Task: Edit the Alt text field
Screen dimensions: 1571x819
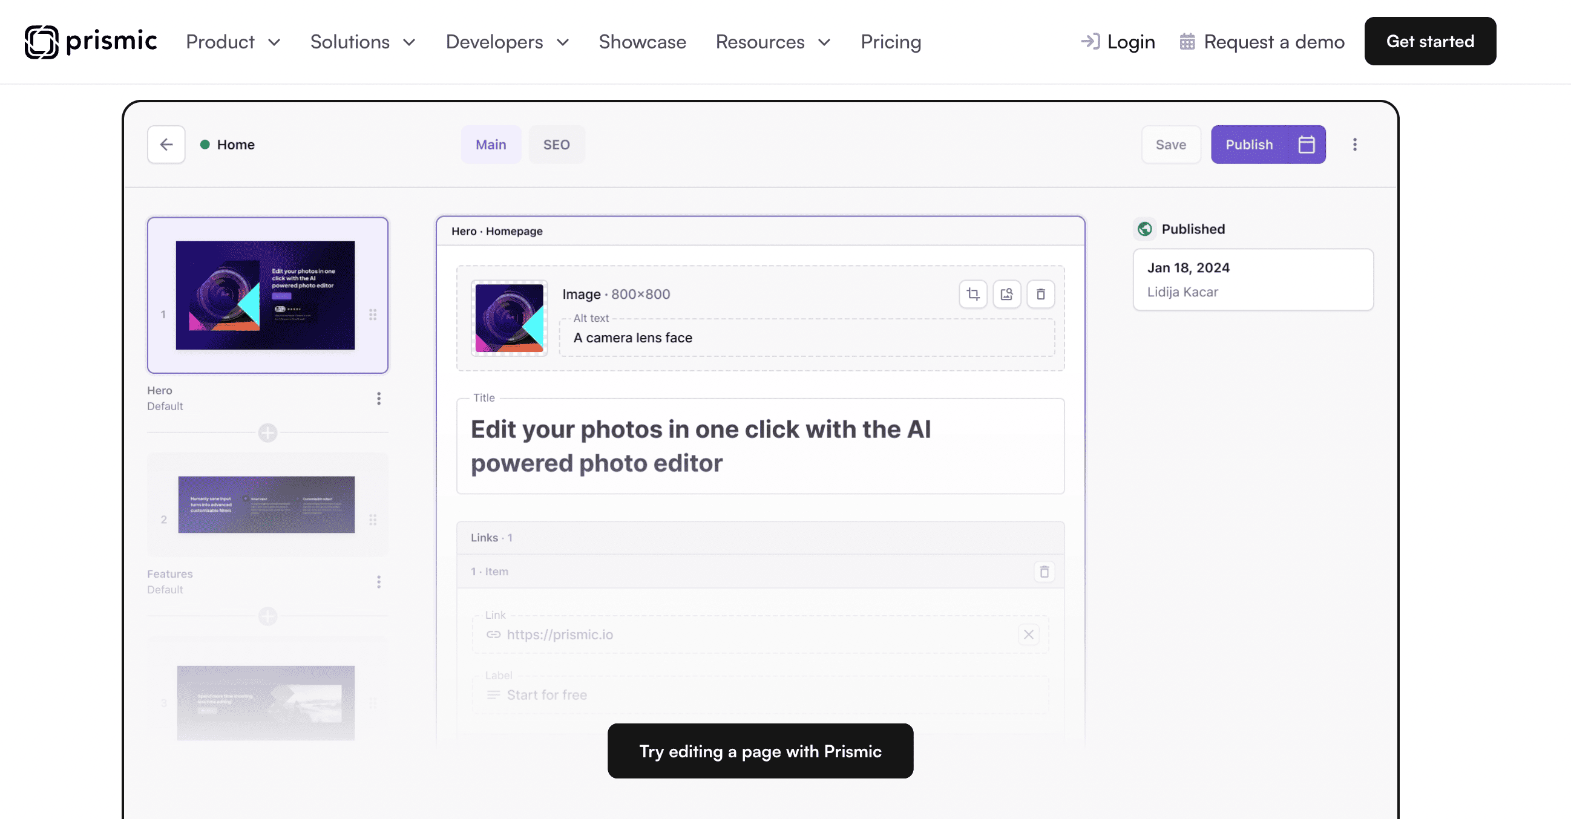Action: click(x=807, y=338)
